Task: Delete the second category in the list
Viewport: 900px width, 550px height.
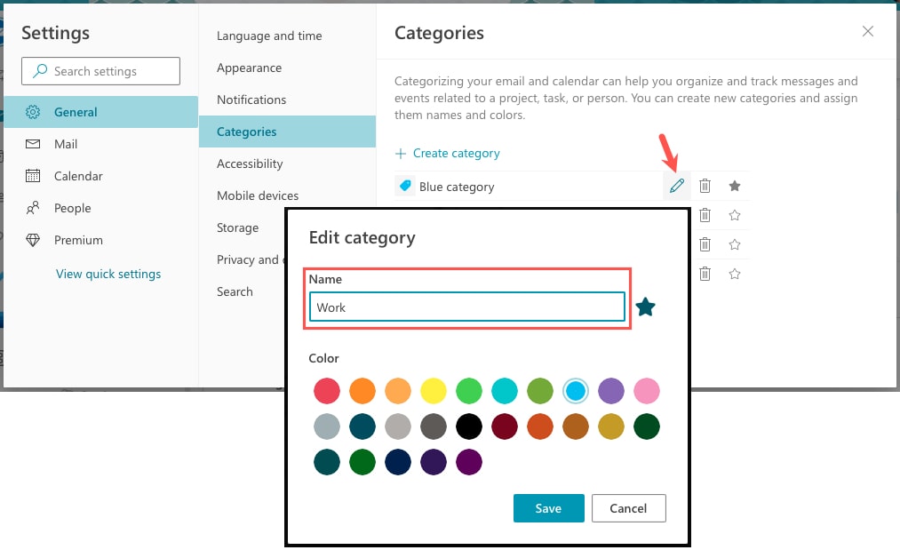Action: click(705, 215)
